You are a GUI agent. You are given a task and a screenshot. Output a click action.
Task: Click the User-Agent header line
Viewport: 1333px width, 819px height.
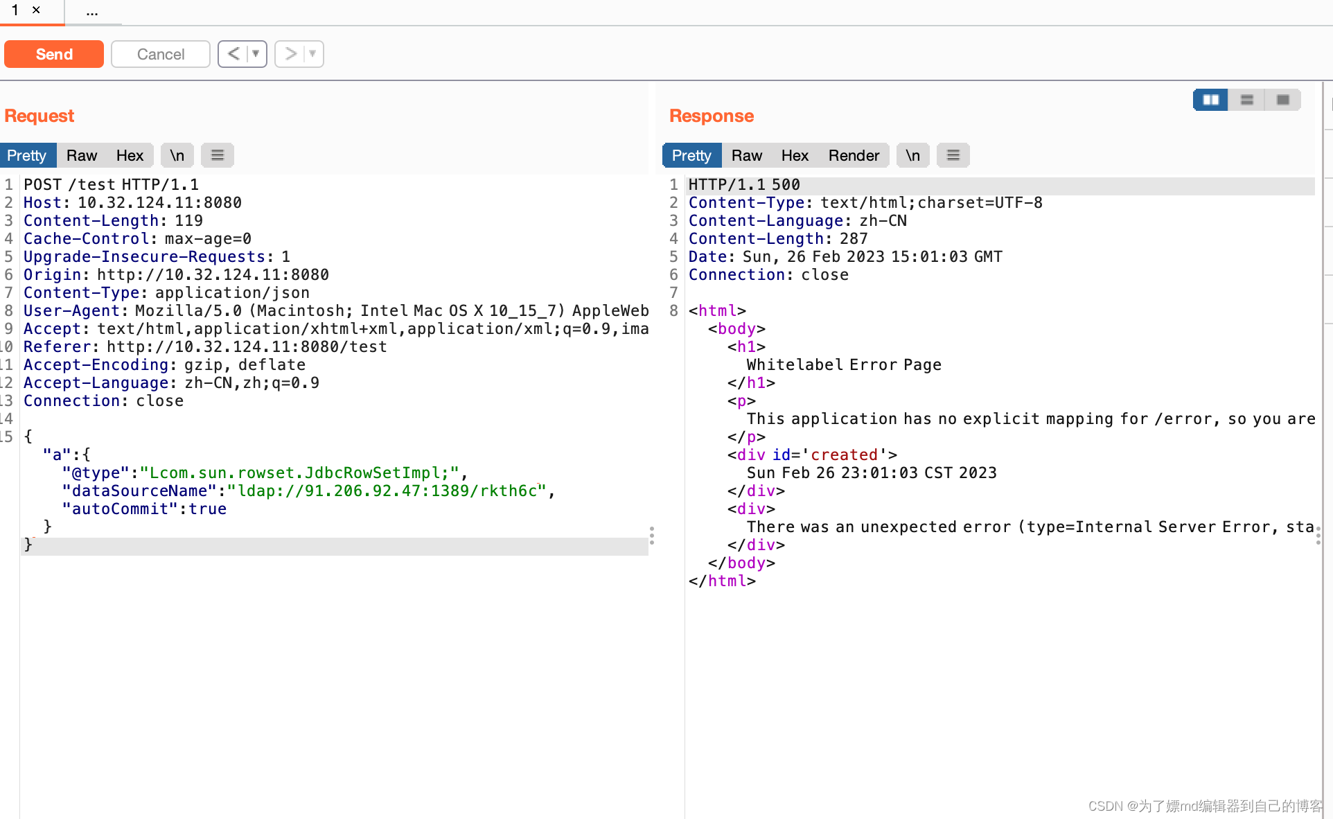[x=336, y=310]
